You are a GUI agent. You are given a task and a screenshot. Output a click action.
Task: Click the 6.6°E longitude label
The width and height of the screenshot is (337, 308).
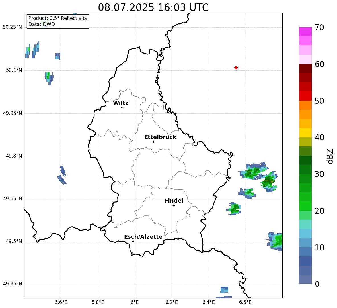pyautogui.click(x=245, y=302)
